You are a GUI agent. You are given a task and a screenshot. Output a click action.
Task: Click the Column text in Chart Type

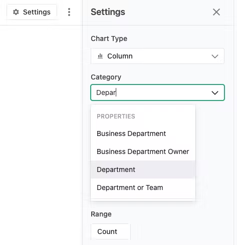click(x=120, y=56)
